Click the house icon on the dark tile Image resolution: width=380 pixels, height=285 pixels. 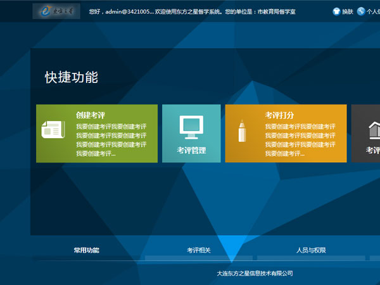pyautogui.click(x=374, y=129)
